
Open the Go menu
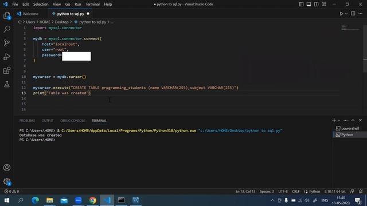pyautogui.click(x=68, y=4)
